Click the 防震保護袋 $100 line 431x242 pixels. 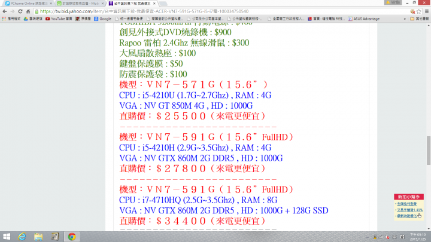pyautogui.click(x=153, y=74)
